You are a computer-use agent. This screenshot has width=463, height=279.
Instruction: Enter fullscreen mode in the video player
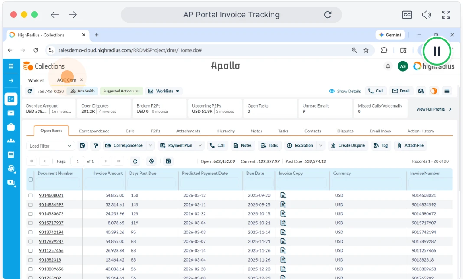(x=446, y=15)
